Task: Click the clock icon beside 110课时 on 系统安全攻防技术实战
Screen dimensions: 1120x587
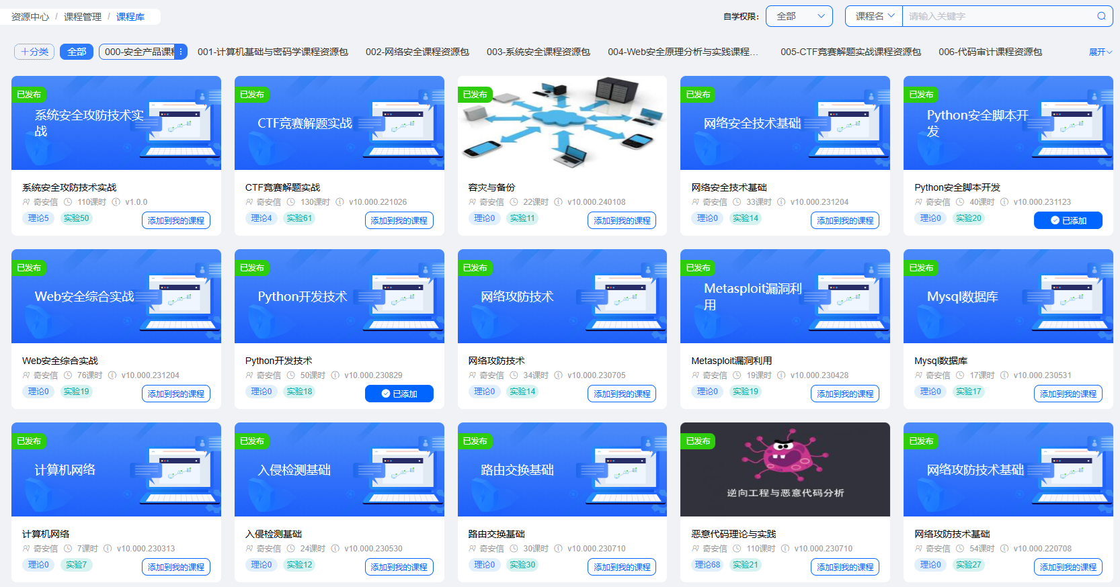Action: 68,202
